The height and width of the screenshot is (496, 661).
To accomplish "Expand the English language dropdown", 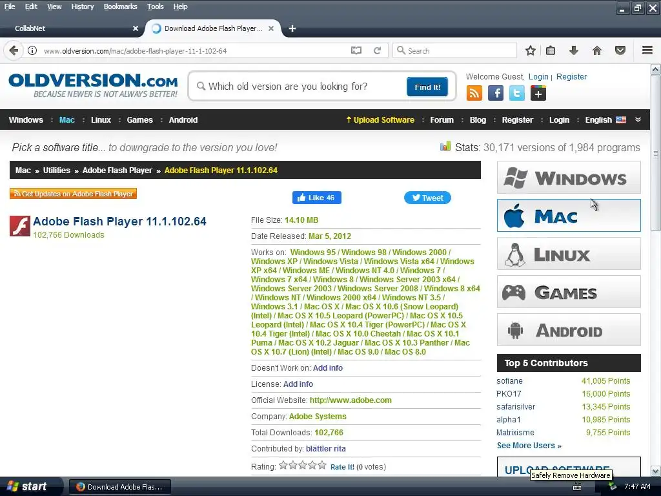I will click(x=605, y=119).
